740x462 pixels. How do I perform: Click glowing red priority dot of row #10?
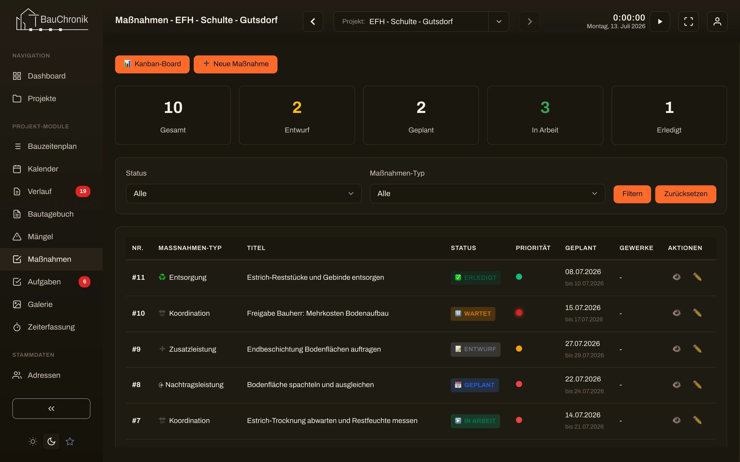pyautogui.click(x=519, y=313)
